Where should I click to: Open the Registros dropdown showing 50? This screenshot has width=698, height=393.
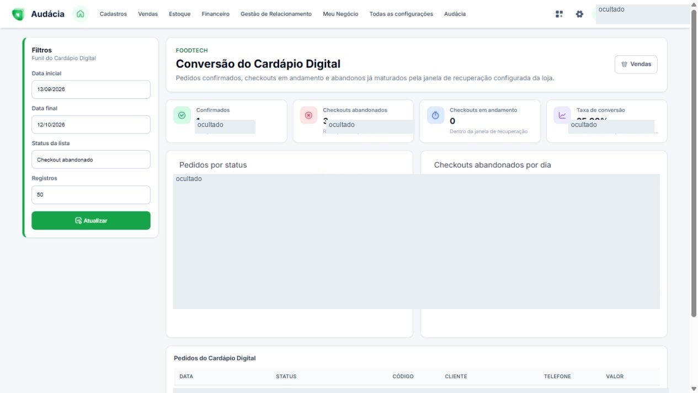tap(91, 195)
